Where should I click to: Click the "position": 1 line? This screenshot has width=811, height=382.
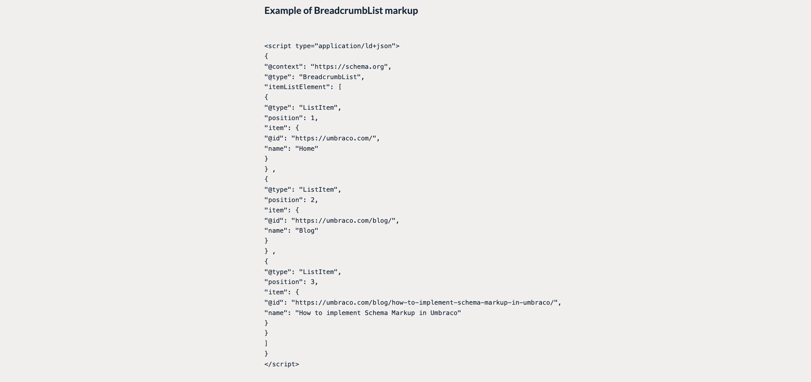(x=291, y=118)
